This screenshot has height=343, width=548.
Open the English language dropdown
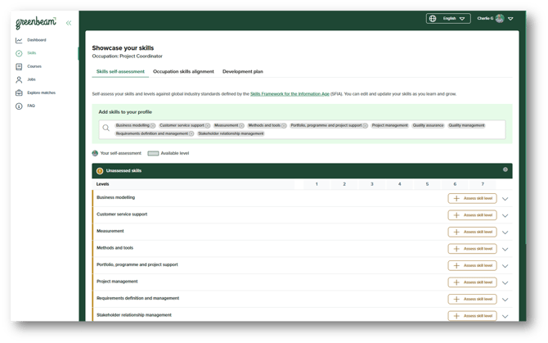coord(448,18)
